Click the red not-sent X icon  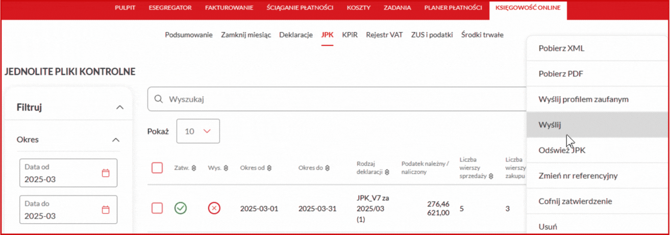[x=214, y=208]
